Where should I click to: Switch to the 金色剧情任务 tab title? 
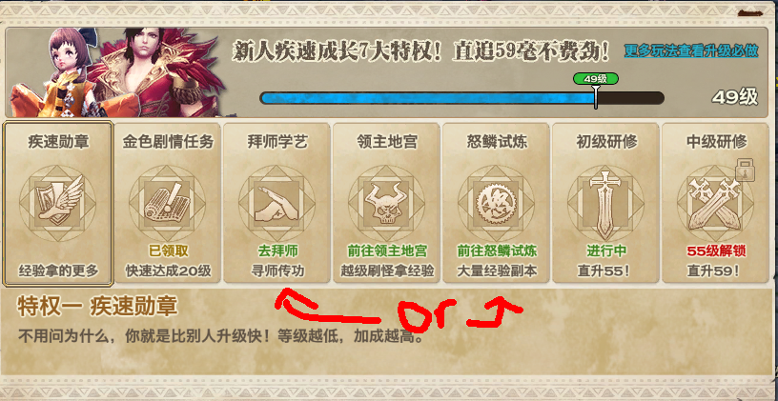pyautogui.click(x=168, y=142)
